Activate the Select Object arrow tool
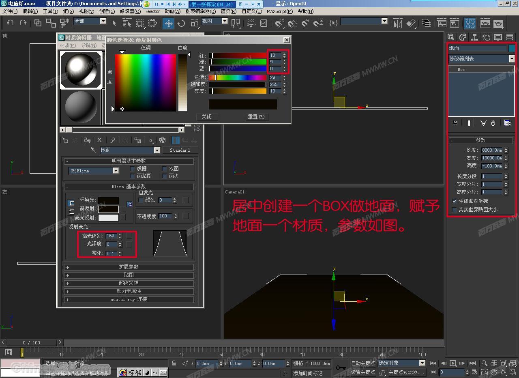Viewport: 519px width, 378px height. [x=114, y=23]
